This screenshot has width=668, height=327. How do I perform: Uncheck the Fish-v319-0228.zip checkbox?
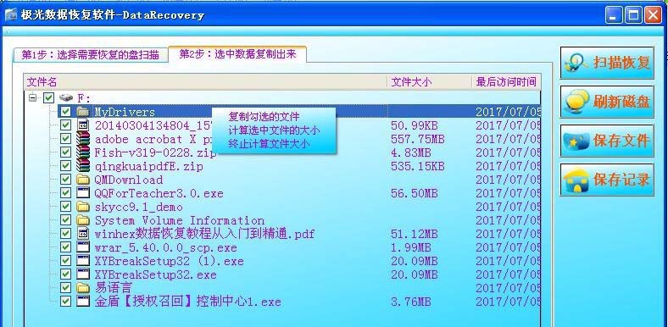(65, 152)
